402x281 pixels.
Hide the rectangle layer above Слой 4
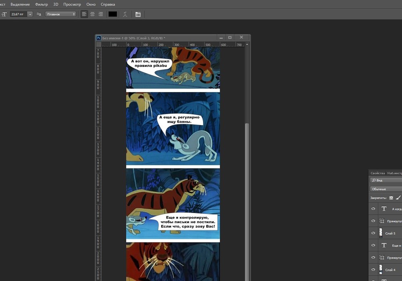pyautogui.click(x=373, y=257)
